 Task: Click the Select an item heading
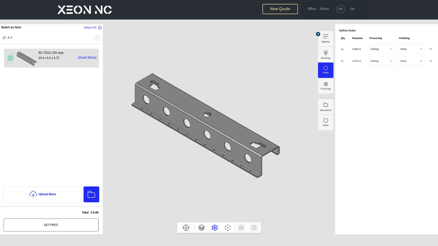point(11,27)
